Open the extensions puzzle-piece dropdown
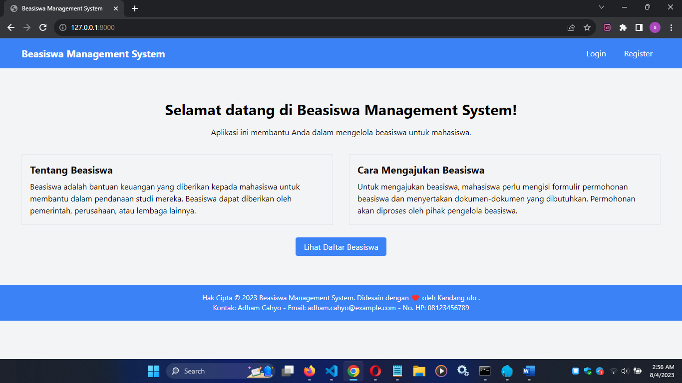 (x=623, y=27)
